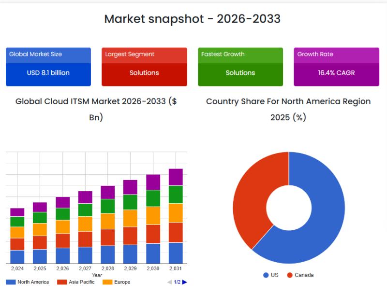Click the green segment of 2,030 bar
Image resolution: width=387 pixels, height=294 pixels.
coord(153,198)
